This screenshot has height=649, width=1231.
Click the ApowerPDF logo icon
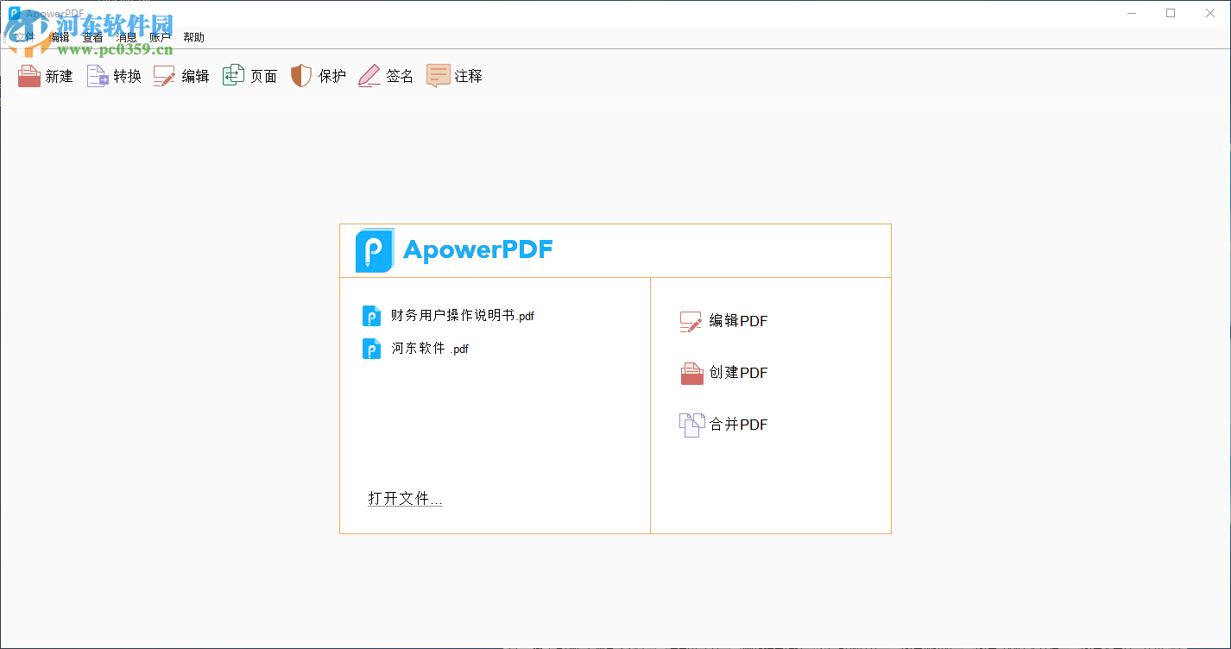(x=375, y=249)
